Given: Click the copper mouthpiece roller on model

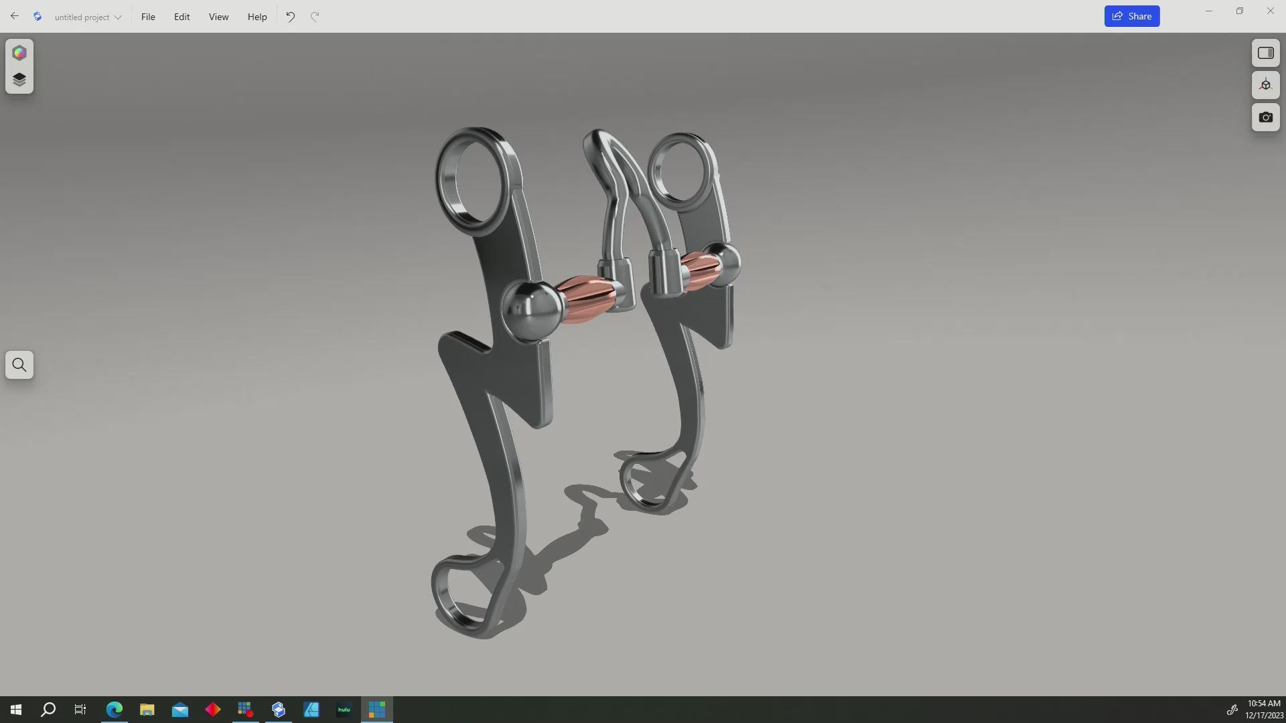Looking at the screenshot, I should (x=586, y=298).
